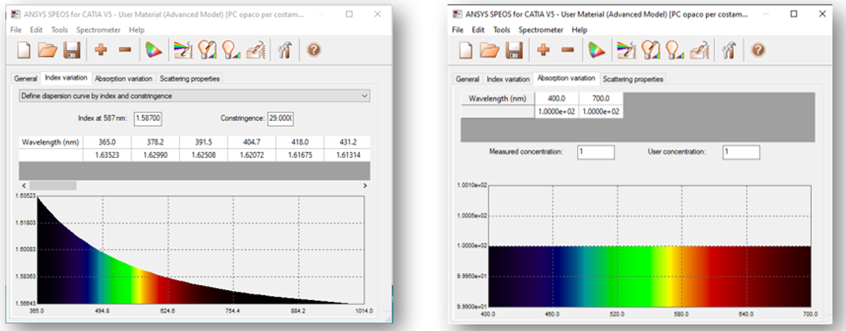Open Edit menu in left window

(36, 29)
